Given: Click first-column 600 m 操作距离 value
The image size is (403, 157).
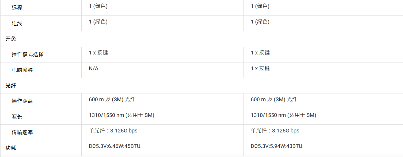Looking at the screenshot, I should (x=112, y=100).
